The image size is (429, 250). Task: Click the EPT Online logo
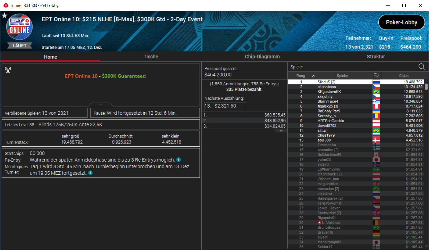click(x=19, y=27)
